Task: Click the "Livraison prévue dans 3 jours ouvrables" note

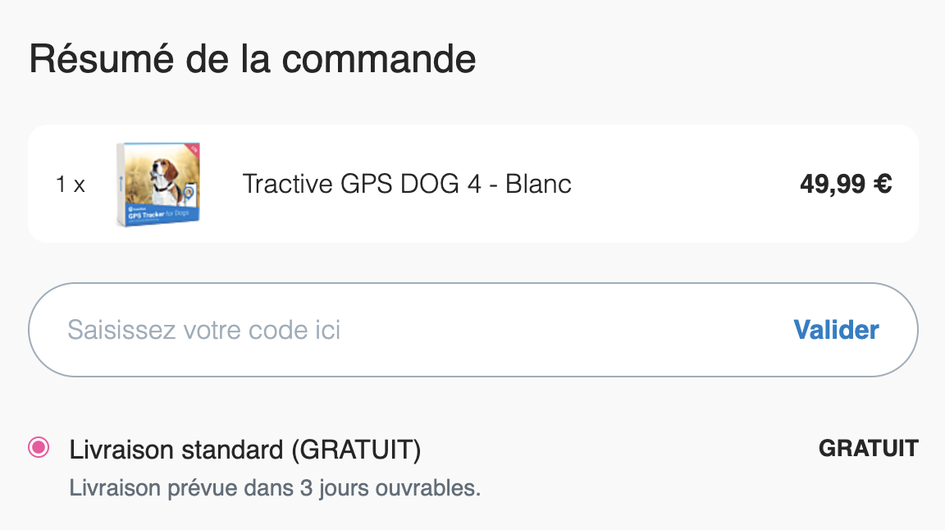Action: pos(275,488)
